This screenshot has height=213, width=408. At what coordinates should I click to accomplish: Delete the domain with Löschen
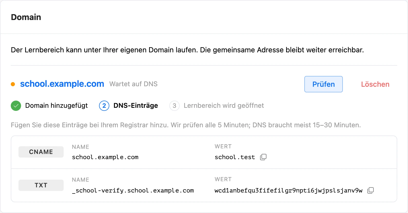(375, 84)
